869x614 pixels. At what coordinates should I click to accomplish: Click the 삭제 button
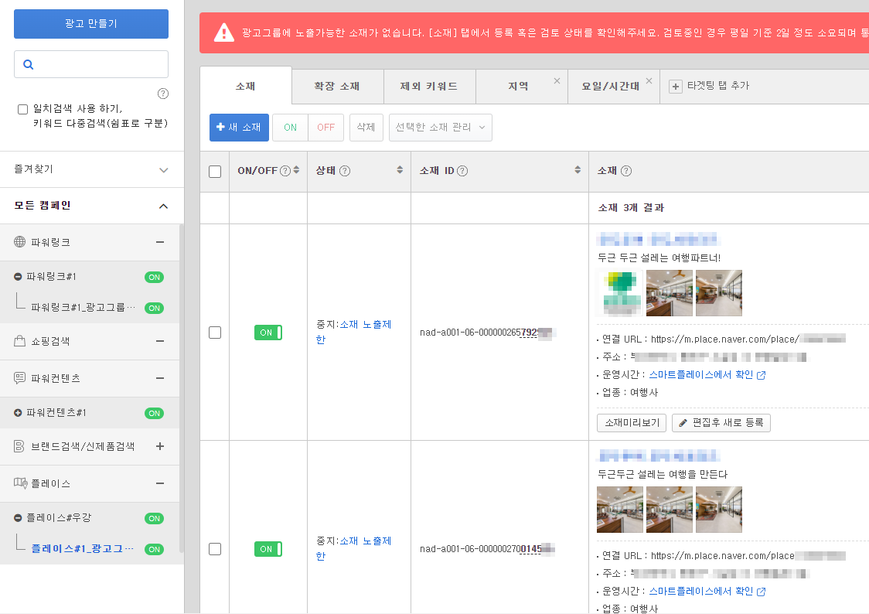pos(366,128)
